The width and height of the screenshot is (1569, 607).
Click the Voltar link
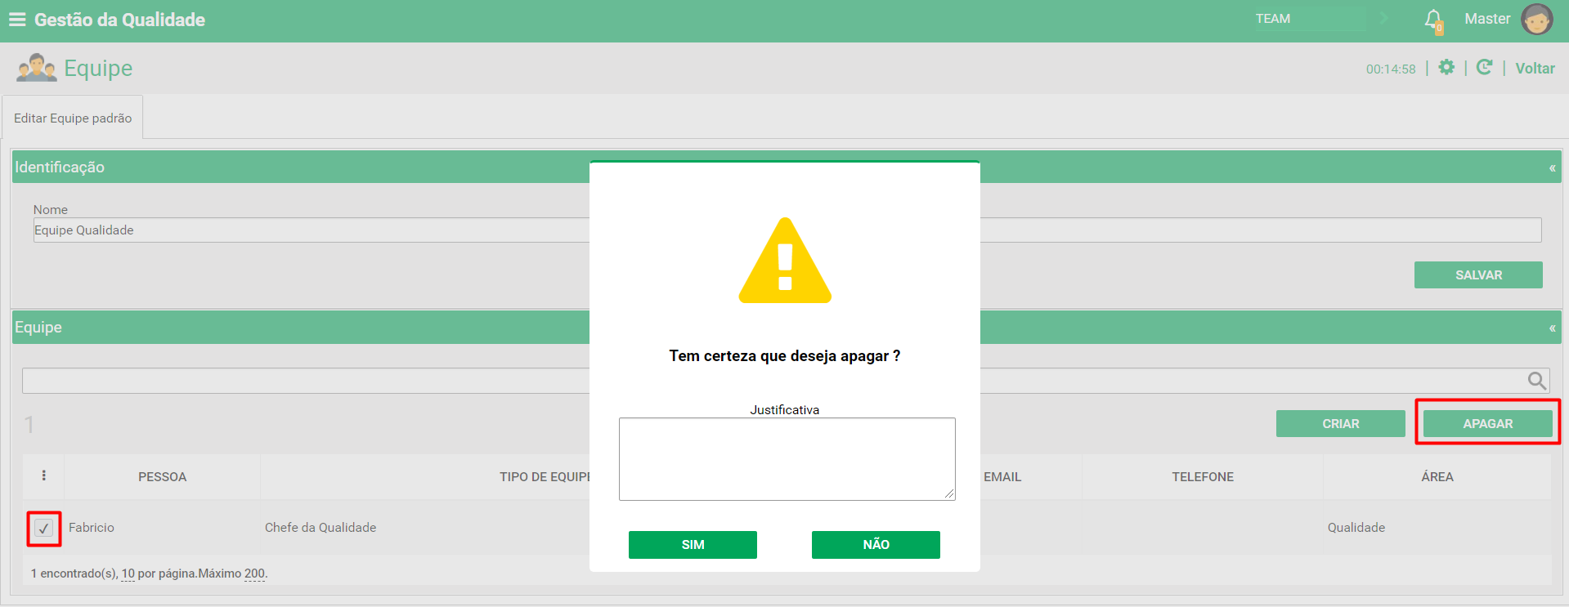point(1535,69)
